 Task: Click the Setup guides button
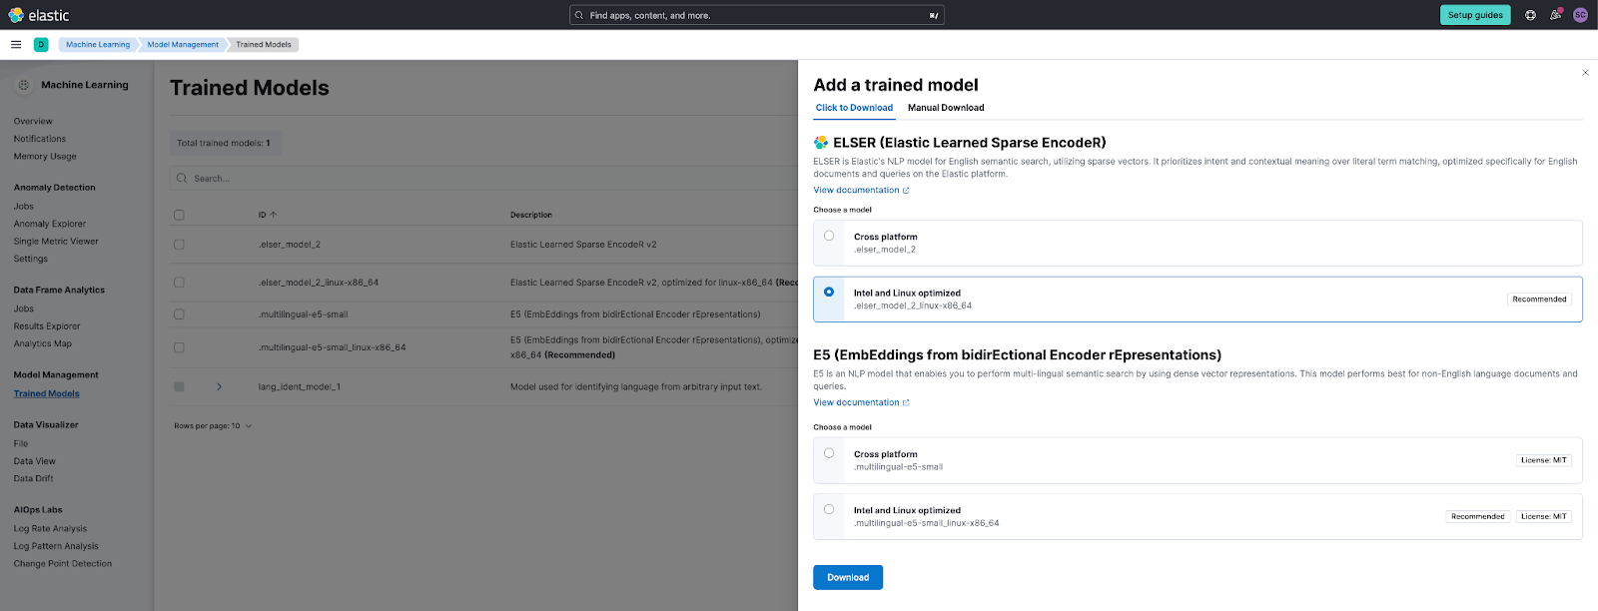pos(1475,15)
